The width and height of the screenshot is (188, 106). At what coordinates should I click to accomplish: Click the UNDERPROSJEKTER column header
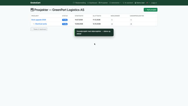(137, 16)
